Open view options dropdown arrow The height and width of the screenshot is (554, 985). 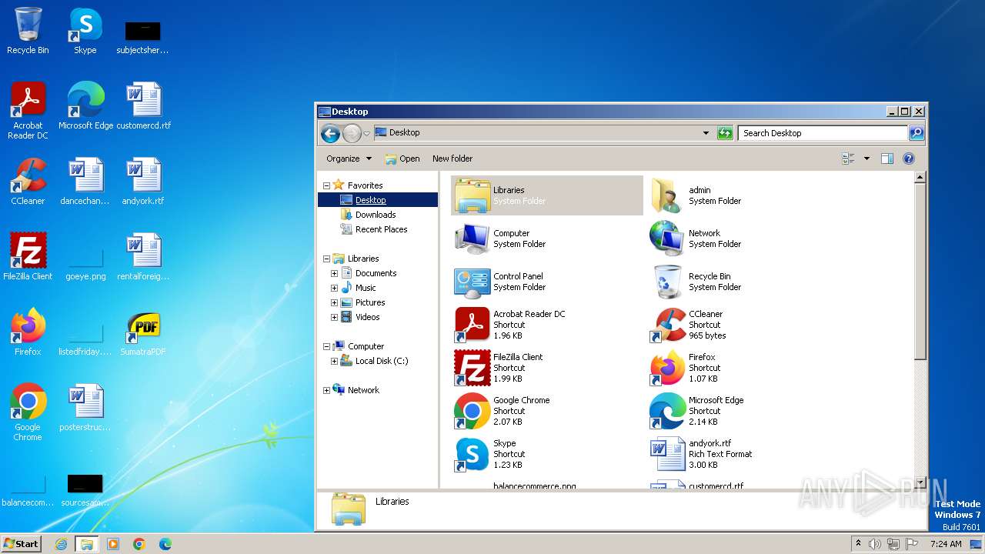[x=866, y=159]
